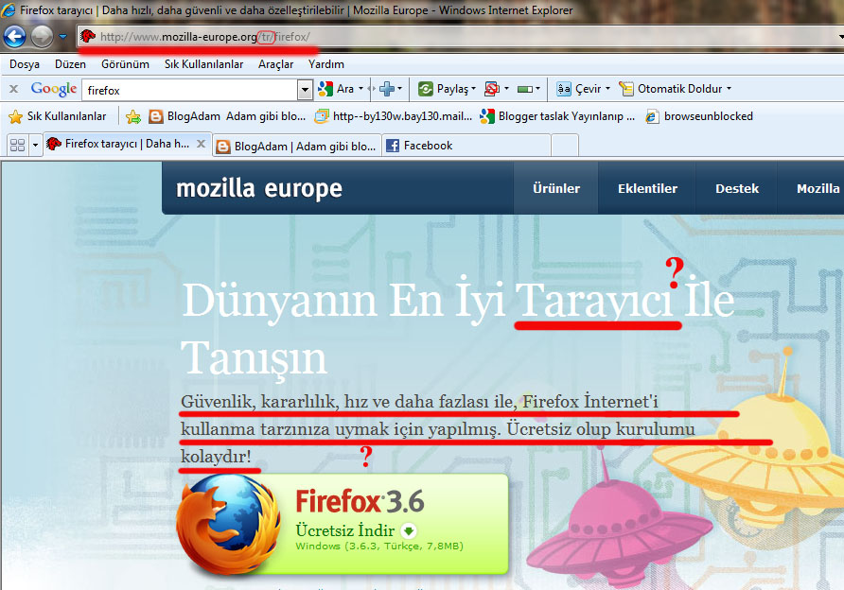
Task: Open the PageRank bar dropdown arrow
Action: point(537,89)
